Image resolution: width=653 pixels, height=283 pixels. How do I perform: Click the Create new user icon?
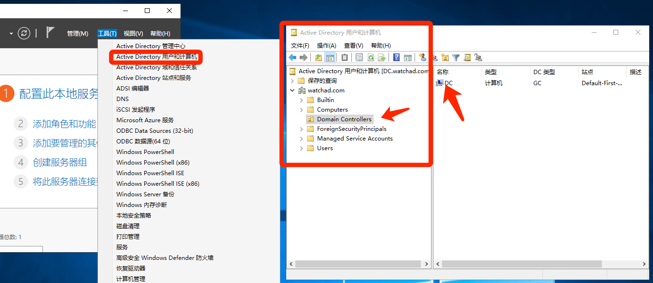coord(423,58)
